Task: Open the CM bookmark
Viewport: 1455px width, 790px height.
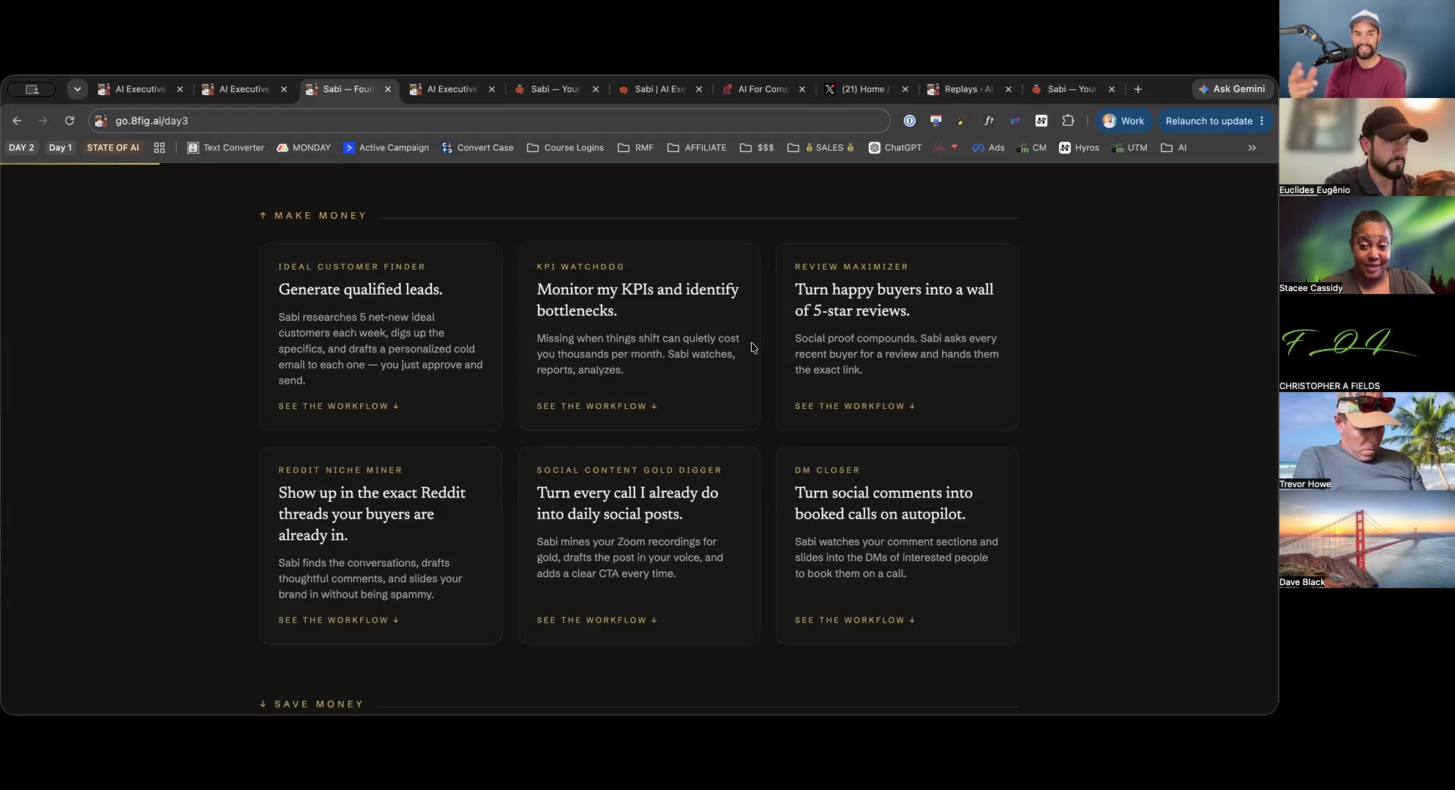Action: tap(1031, 148)
